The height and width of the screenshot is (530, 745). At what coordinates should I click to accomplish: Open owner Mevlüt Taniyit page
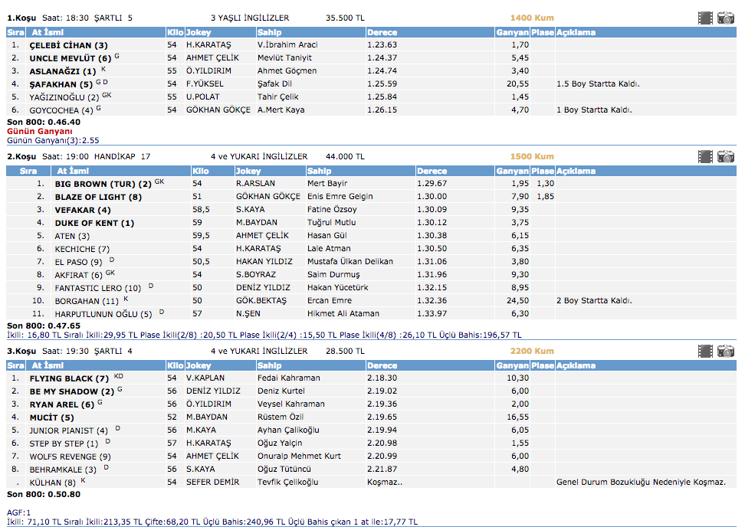point(285,58)
